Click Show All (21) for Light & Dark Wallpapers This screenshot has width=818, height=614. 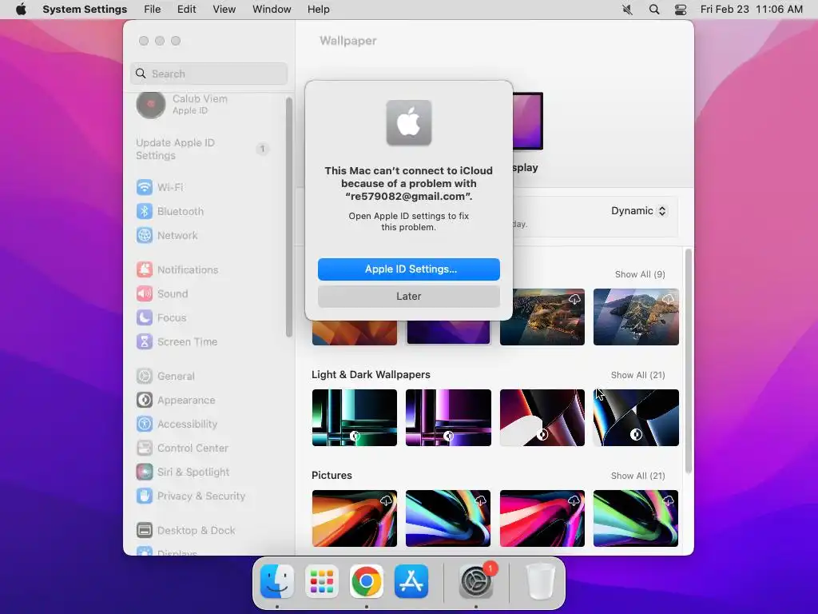pos(638,375)
